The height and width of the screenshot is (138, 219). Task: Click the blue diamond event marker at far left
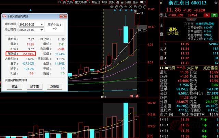coord(30,10)
